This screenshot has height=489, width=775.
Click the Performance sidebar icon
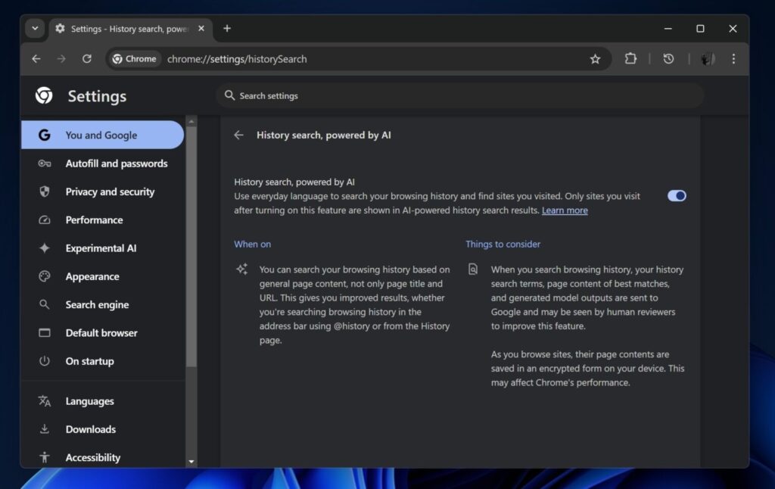tap(45, 220)
